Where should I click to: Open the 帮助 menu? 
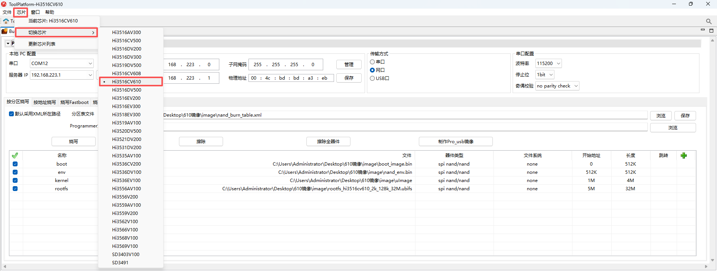(50, 12)
